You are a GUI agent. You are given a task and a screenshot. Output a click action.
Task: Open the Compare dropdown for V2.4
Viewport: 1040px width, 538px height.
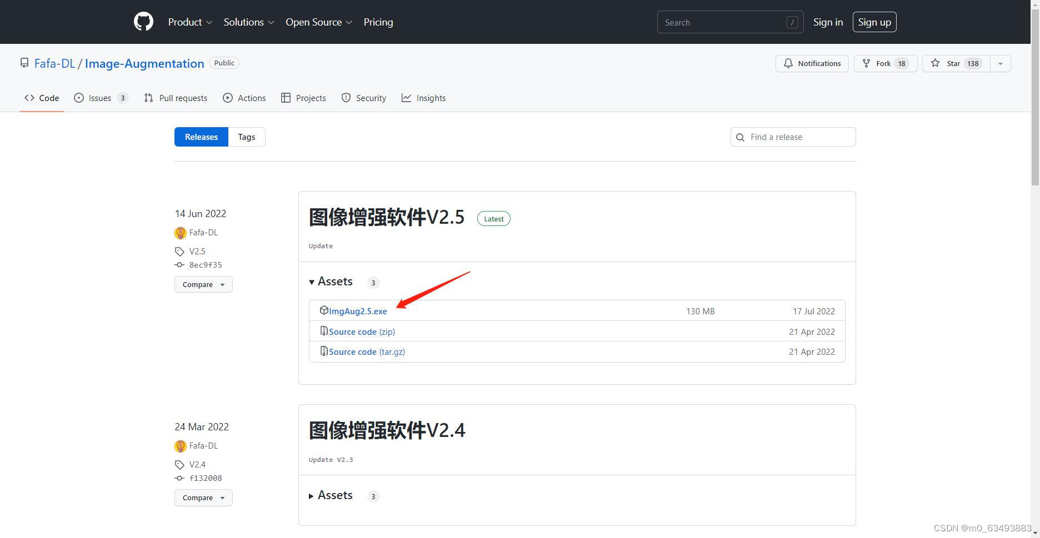click(203, 497)
